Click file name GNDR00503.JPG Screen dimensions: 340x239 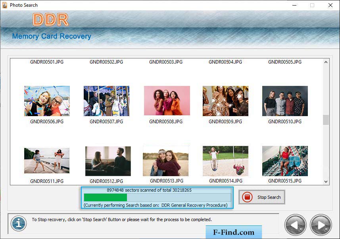click(x=166, y=62)
